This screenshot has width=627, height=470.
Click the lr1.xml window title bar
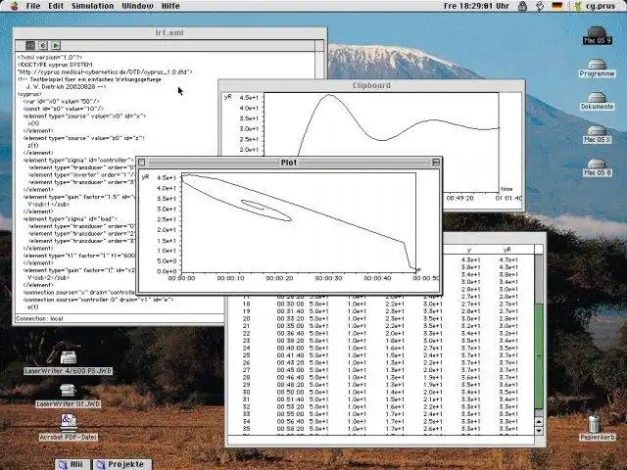click(x=169, y=32)
